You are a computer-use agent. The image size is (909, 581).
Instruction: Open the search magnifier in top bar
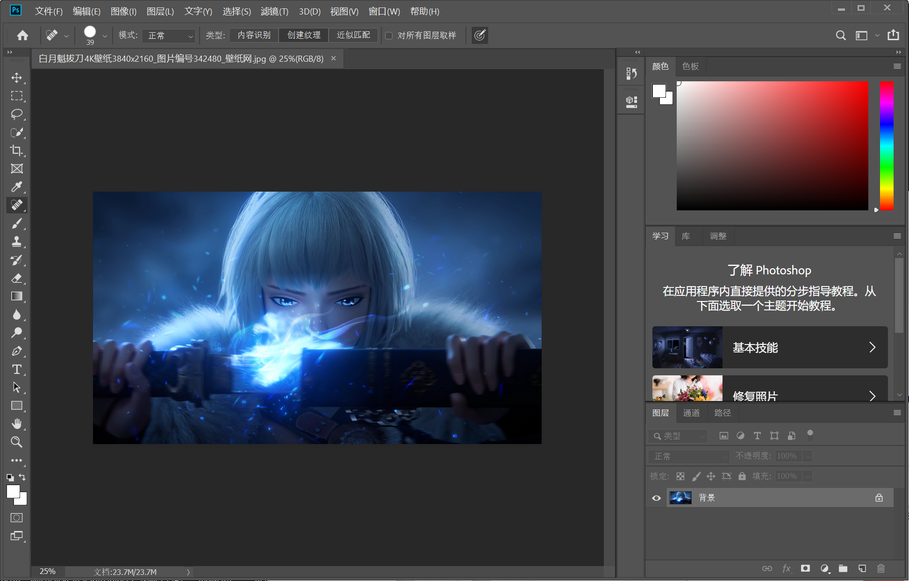841,36
